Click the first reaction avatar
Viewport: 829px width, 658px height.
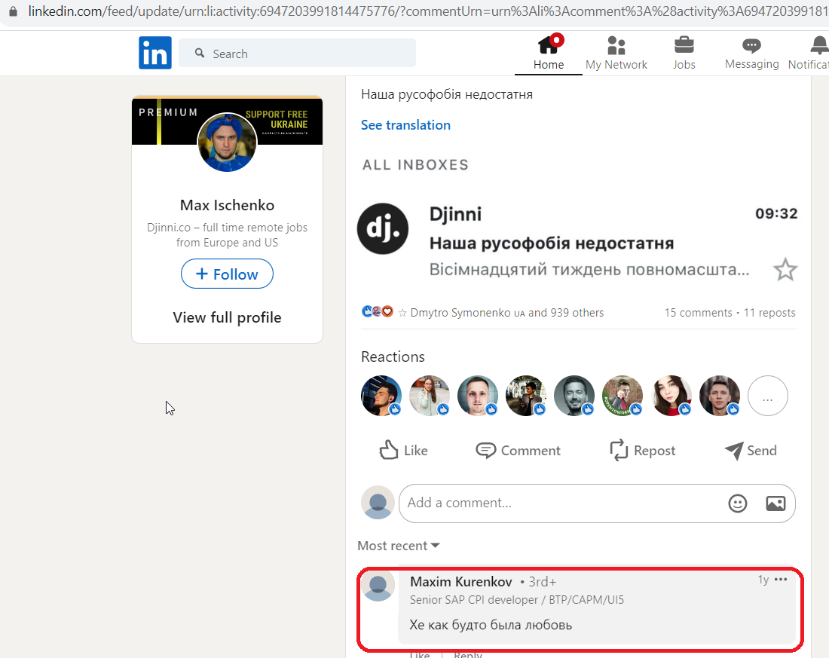[x=381, y=396]
